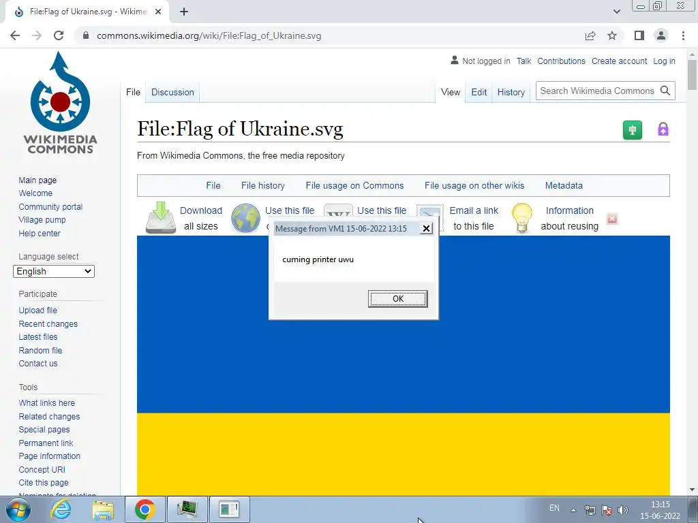
Task: Click Permanent link in Tools
Action: pos(46,443)
